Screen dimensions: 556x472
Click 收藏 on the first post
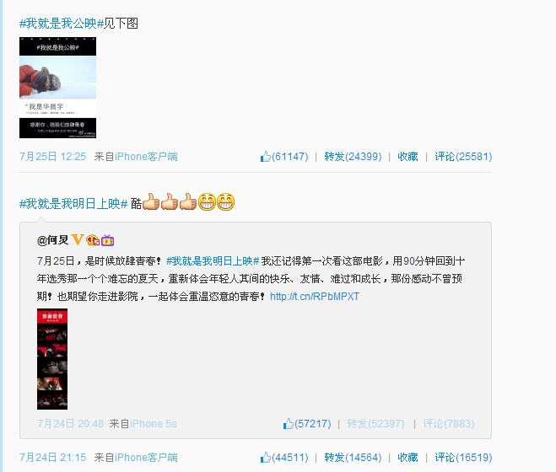408,156
